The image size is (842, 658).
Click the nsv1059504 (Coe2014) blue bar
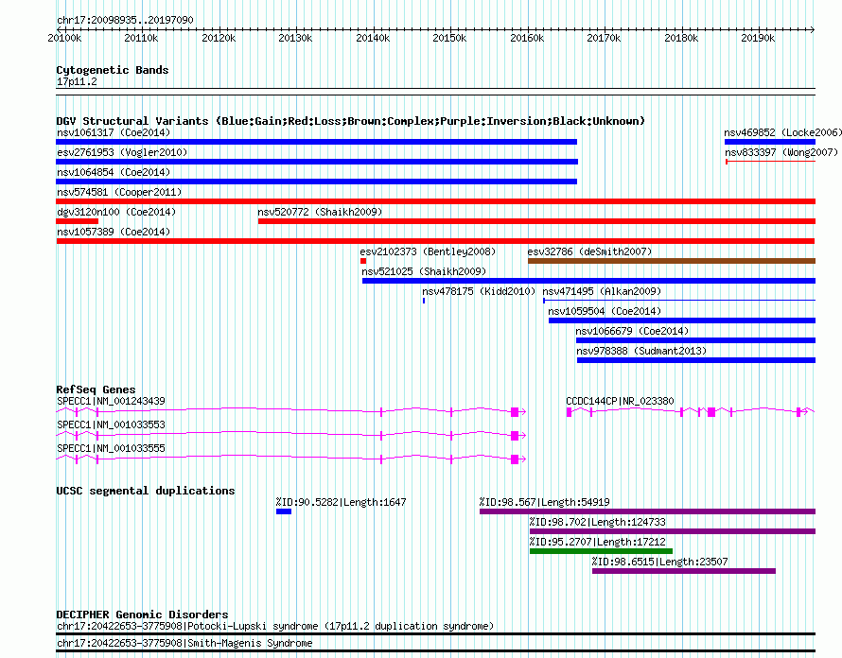[682, 320]
